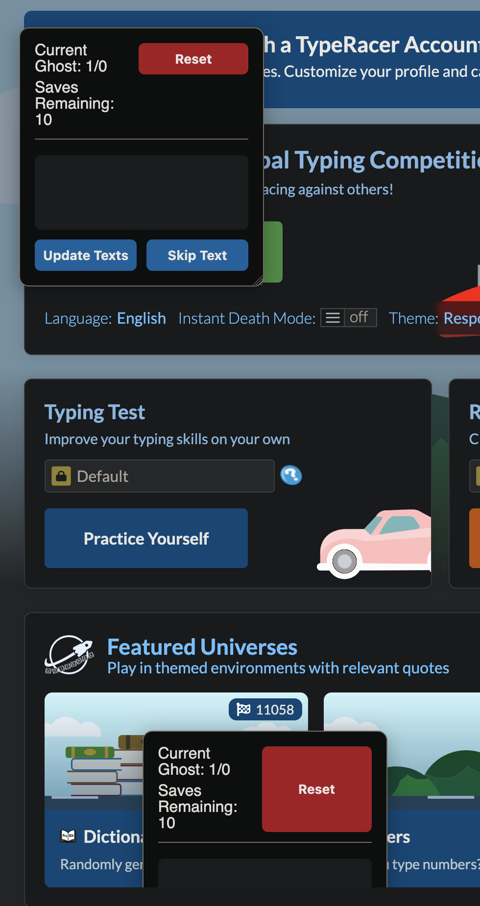Click the Featured Universes rocket planet icon

click(x=70, y=655)
